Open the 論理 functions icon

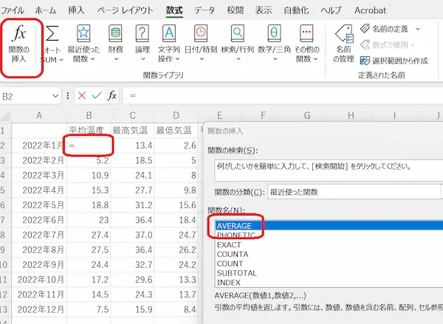142,35
